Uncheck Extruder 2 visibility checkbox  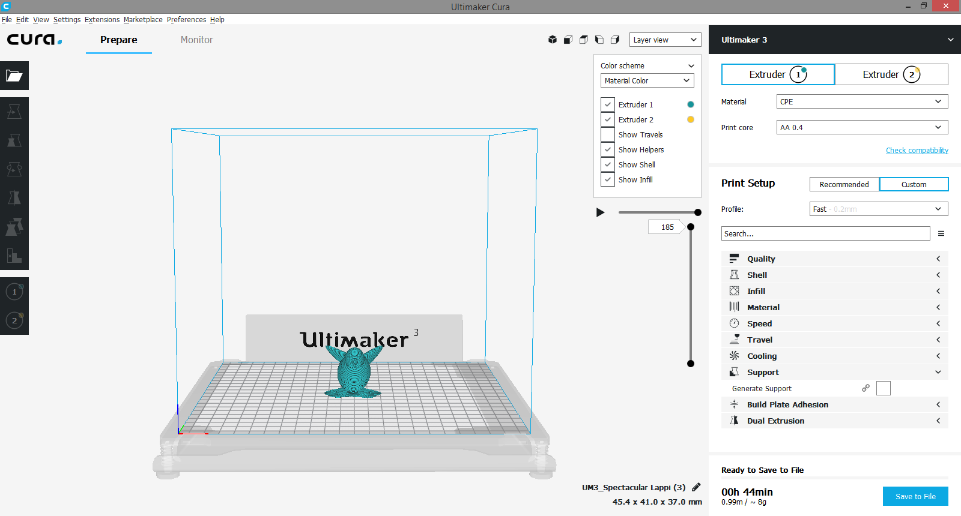coord(608,119)
